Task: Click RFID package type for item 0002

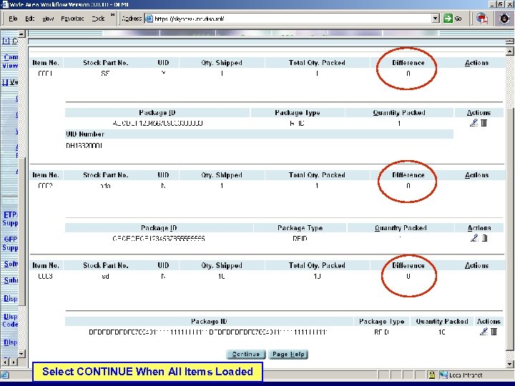Action: pyautogui.click(x=300, y=238)
